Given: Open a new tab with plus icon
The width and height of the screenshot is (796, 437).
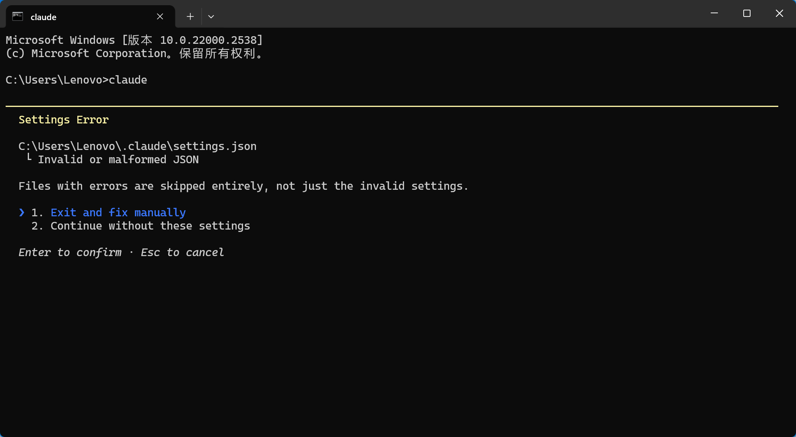Looking at the screenshot, I should pyautogui.click(x=190, y=16).
